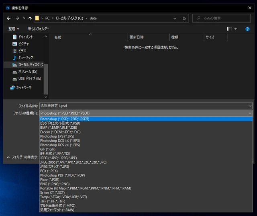Choose PNG (*.PNG;*.PNG) format
Viewport: 257px width, 216px height.
pos(146,184)
